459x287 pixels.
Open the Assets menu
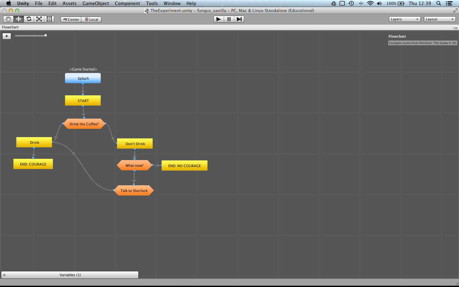[x=69, y=4]
